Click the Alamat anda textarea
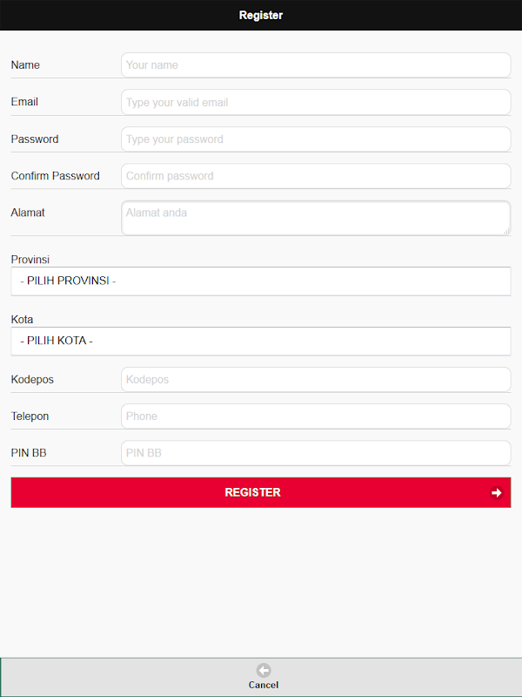 click(x=316, y=218)
